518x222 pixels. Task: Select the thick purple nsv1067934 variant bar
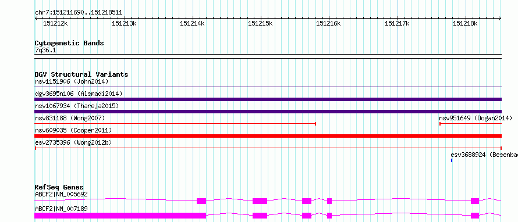point(268,112)
